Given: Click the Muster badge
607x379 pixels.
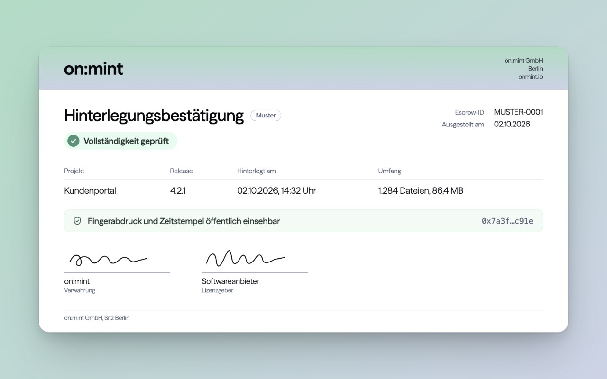Looking at the screenshot, I should click(266, 116).
